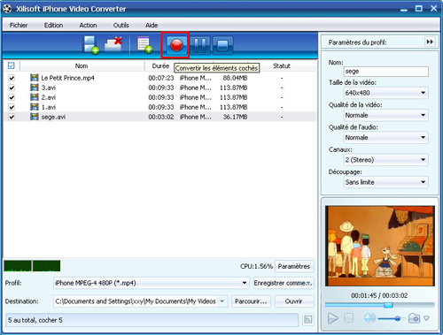Open the Aide menu
The image size is (443, 335).
[x=152, y=25]
